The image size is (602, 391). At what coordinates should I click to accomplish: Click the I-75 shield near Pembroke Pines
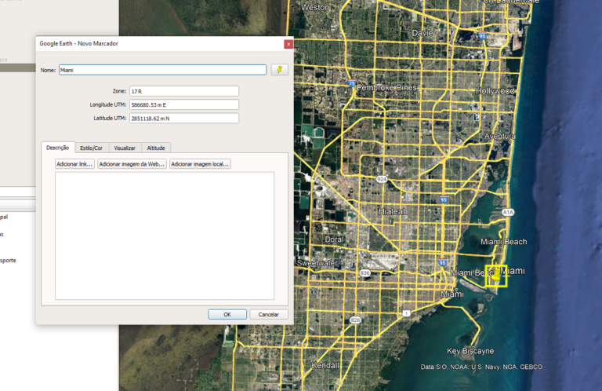coord(352,84)
